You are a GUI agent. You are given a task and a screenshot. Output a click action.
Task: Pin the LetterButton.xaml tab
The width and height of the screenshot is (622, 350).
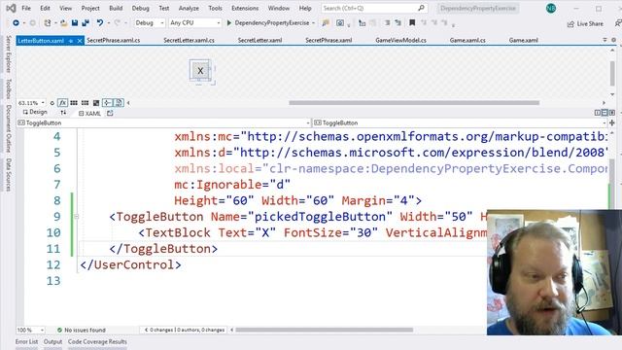tap(71, 41)
